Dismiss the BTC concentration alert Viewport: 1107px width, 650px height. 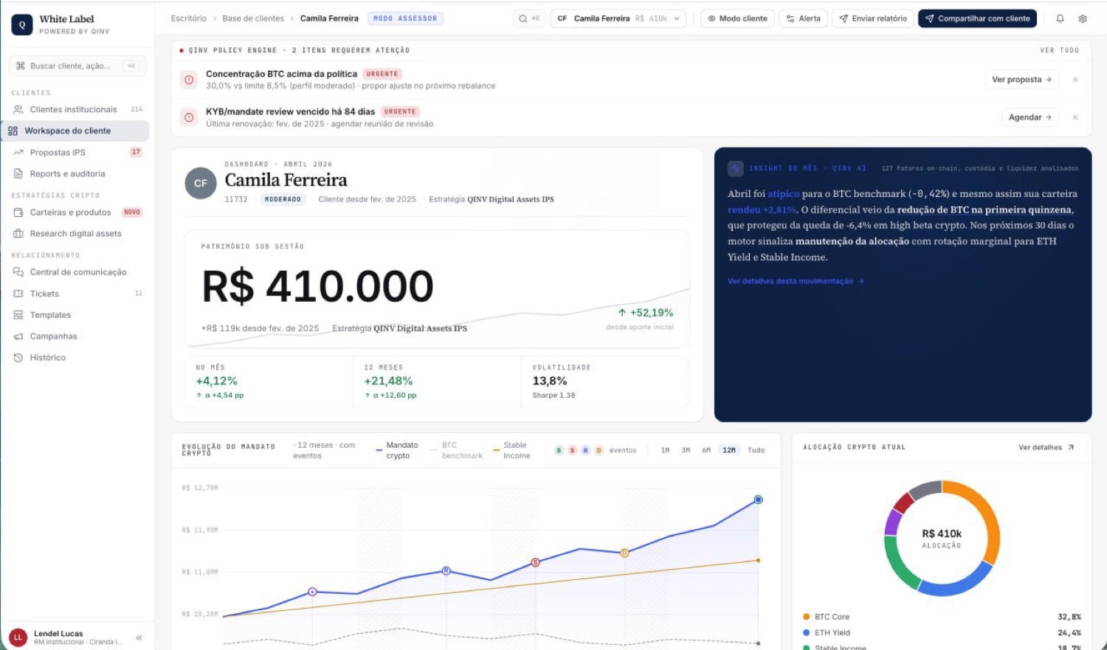(1075, 80)
